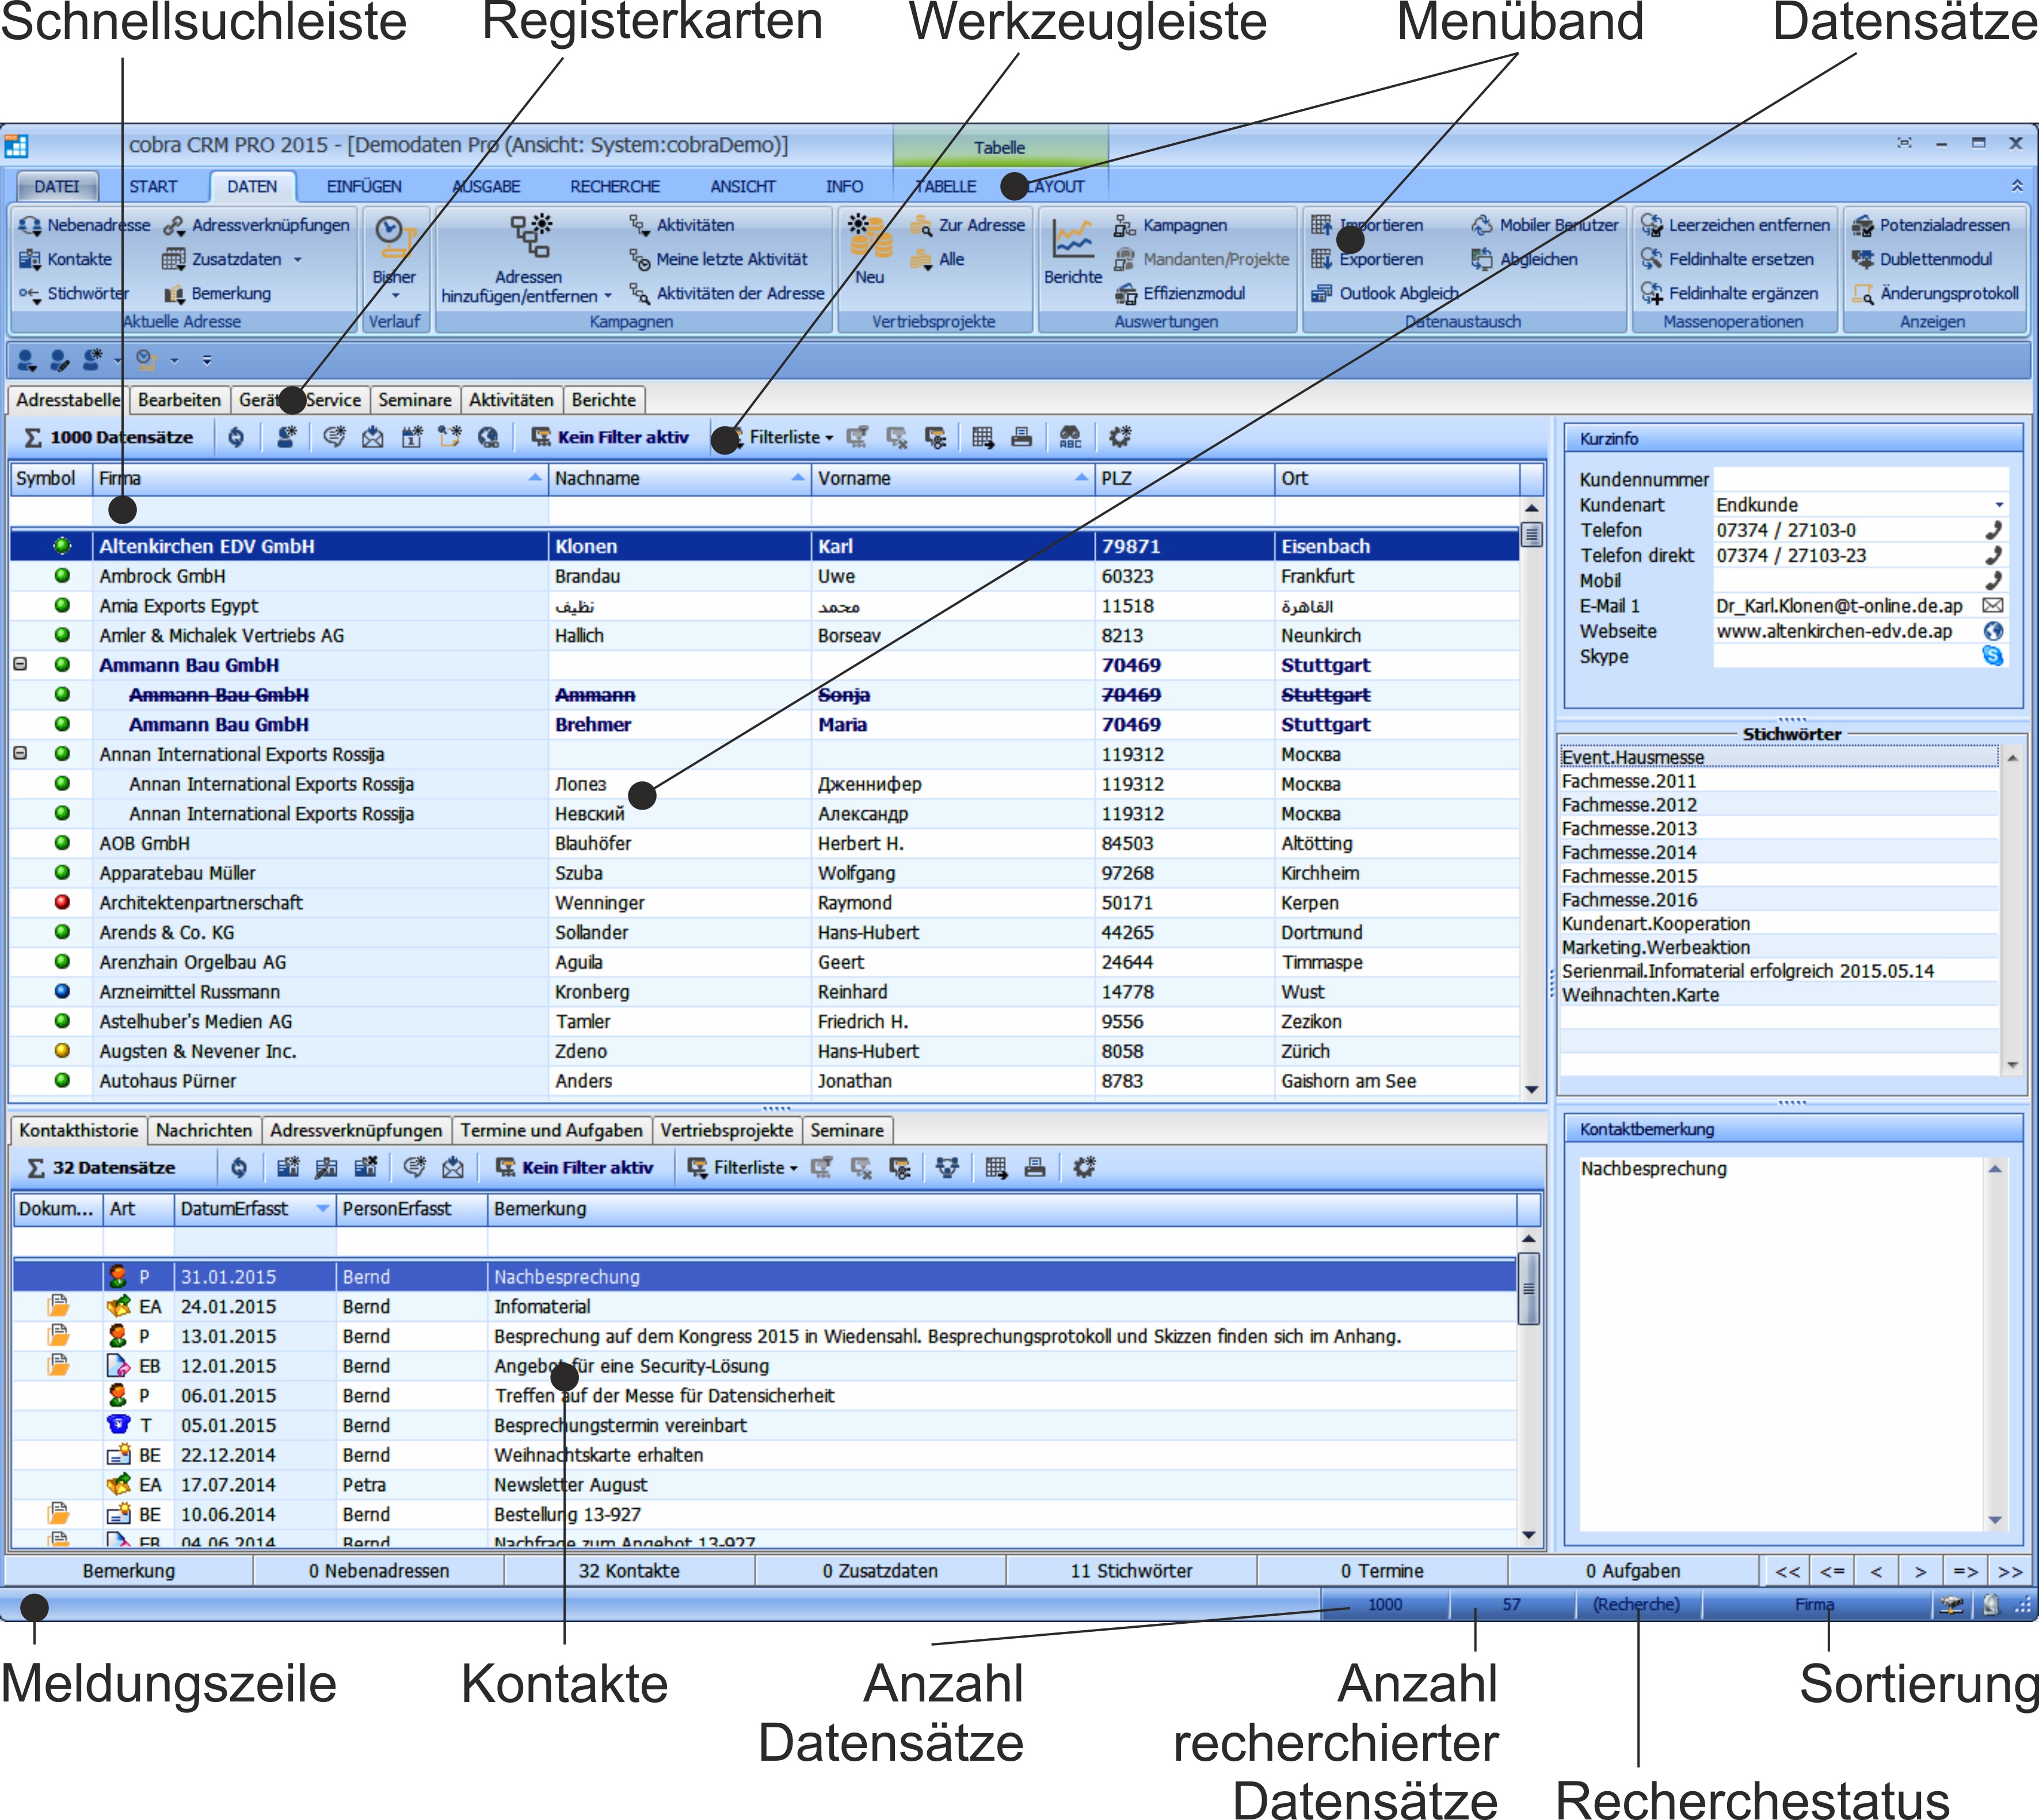Screen dimensions: 2039x1820
Task: Open the Seminare tab above the address table
Action: pos(415,400)
